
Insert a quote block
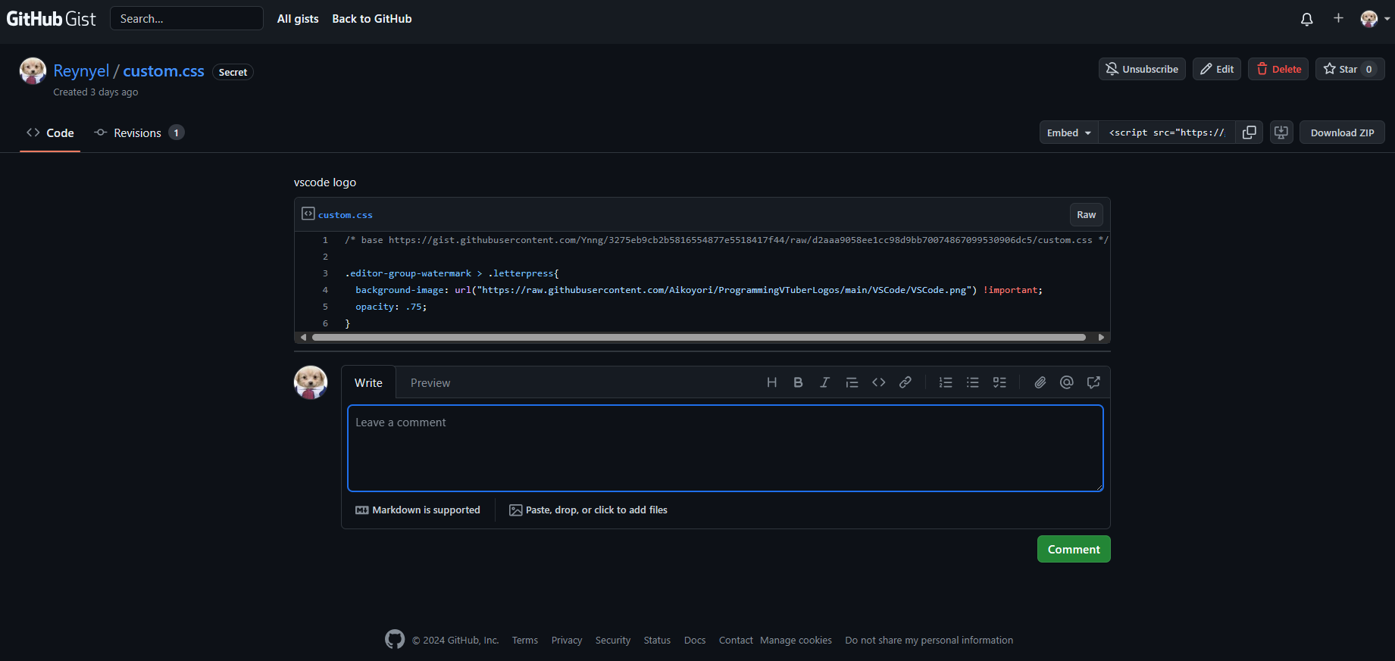coord(852,382)
